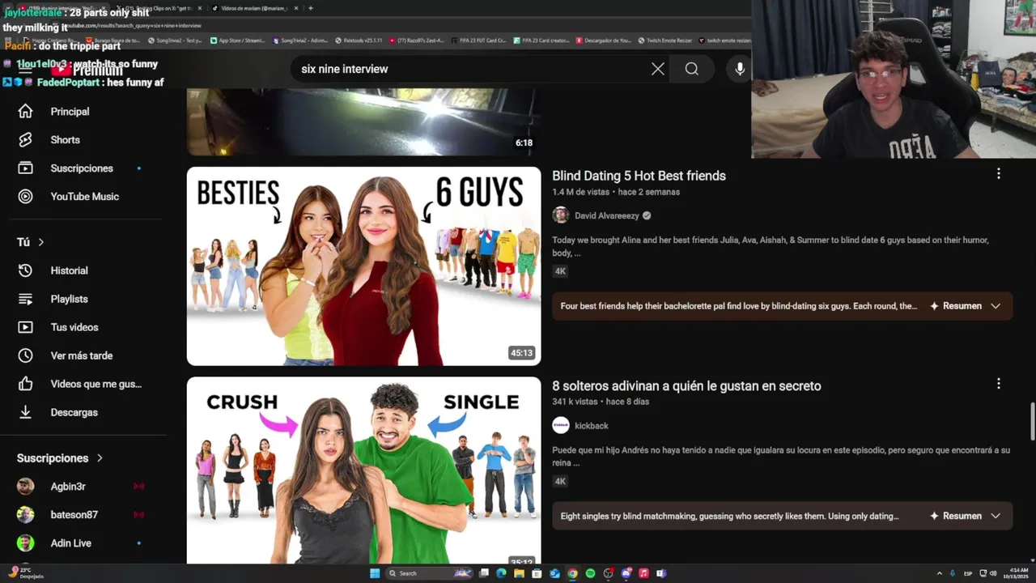Open a new browser tab
Viewport: 1036px width, 583px height.
click(x=311, y=8)
